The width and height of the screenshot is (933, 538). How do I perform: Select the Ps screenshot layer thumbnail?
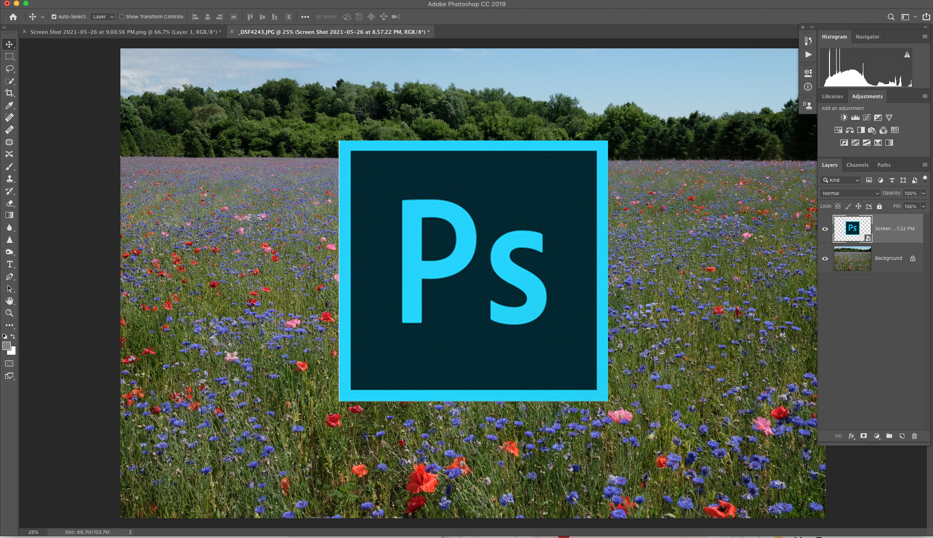[852, 229]
